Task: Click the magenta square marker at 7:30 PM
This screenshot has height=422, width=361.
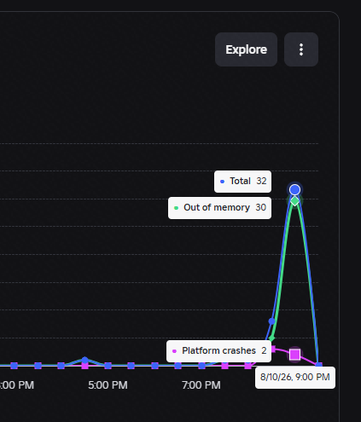Action: 224,366
